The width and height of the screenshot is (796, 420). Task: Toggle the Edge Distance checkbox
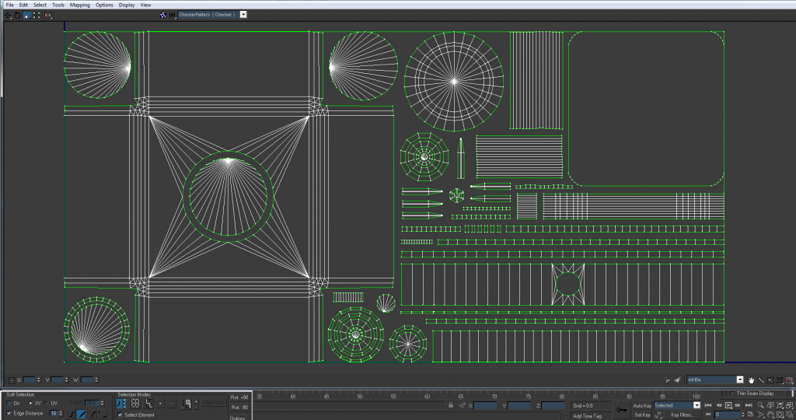9,413
